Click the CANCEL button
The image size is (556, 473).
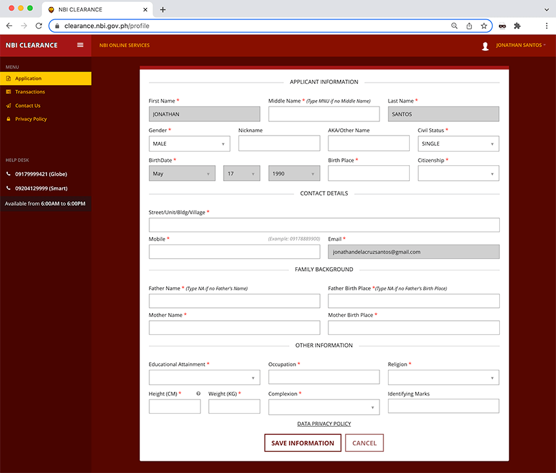click(x=365, y=443)
